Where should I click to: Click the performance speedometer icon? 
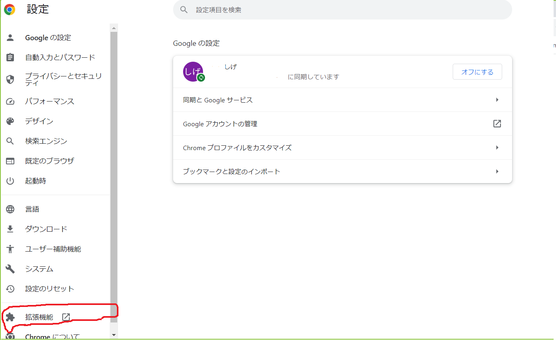10,102
